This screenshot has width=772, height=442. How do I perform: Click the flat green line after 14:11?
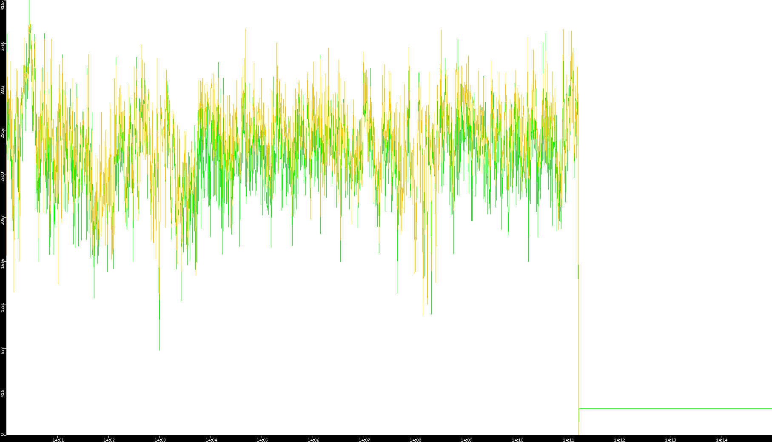pos(675,408)
